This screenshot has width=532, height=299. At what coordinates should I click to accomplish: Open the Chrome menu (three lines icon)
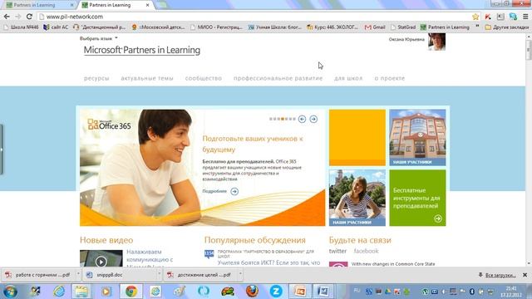click(525, 17)
